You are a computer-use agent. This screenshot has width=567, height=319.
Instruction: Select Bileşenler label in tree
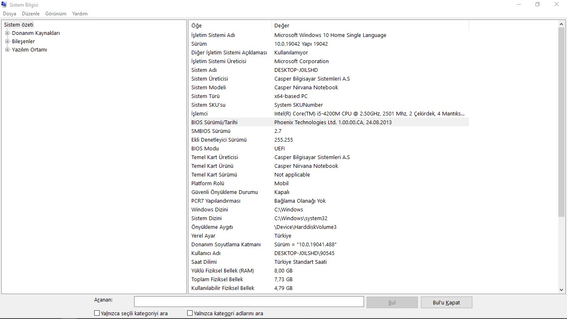tap(23, 42)
